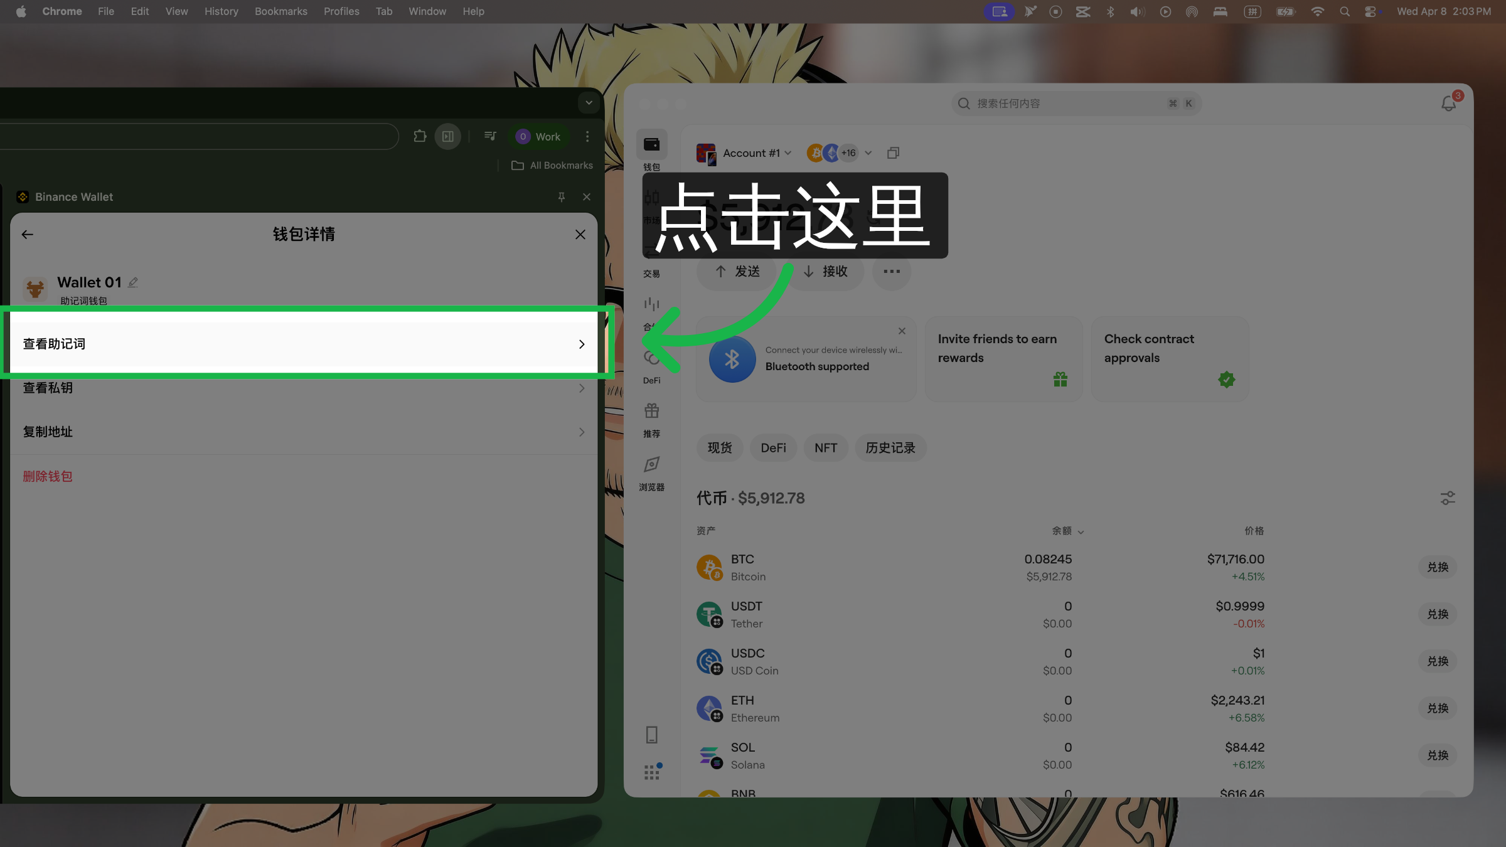Click 接收 receive button
Image resolution: width=1506 pixels, height=847 pixels.
825,271
